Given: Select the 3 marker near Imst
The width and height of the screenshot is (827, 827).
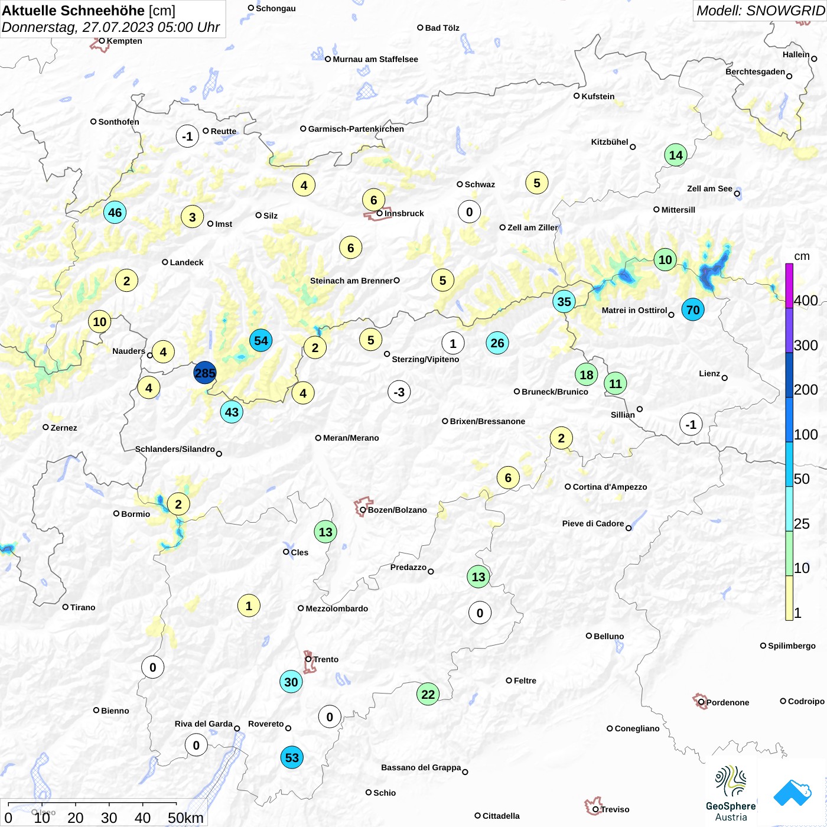Looking at the screenshot, I should (192, 217).
